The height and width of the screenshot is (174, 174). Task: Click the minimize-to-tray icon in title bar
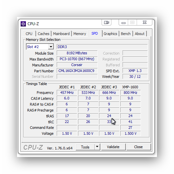[x=106, y=23]
